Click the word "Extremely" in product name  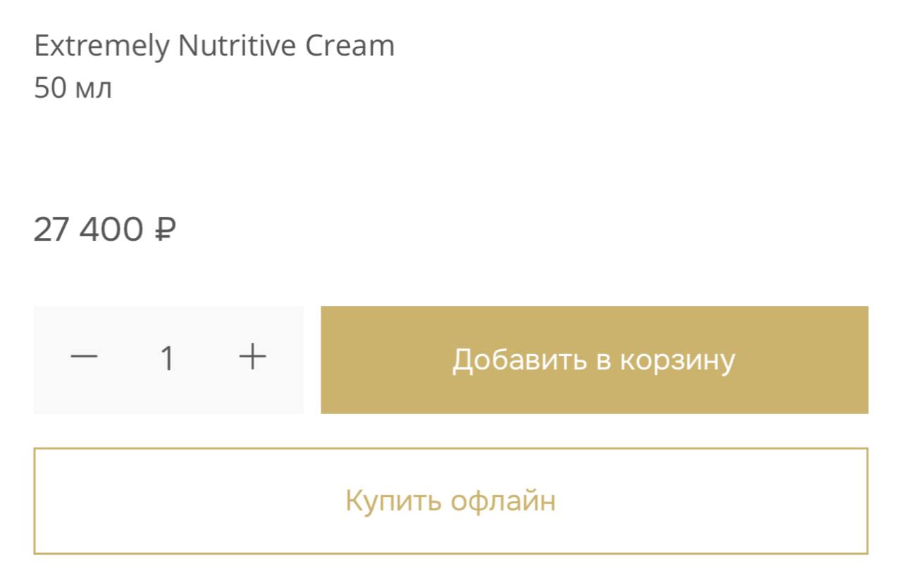point(101,46)
